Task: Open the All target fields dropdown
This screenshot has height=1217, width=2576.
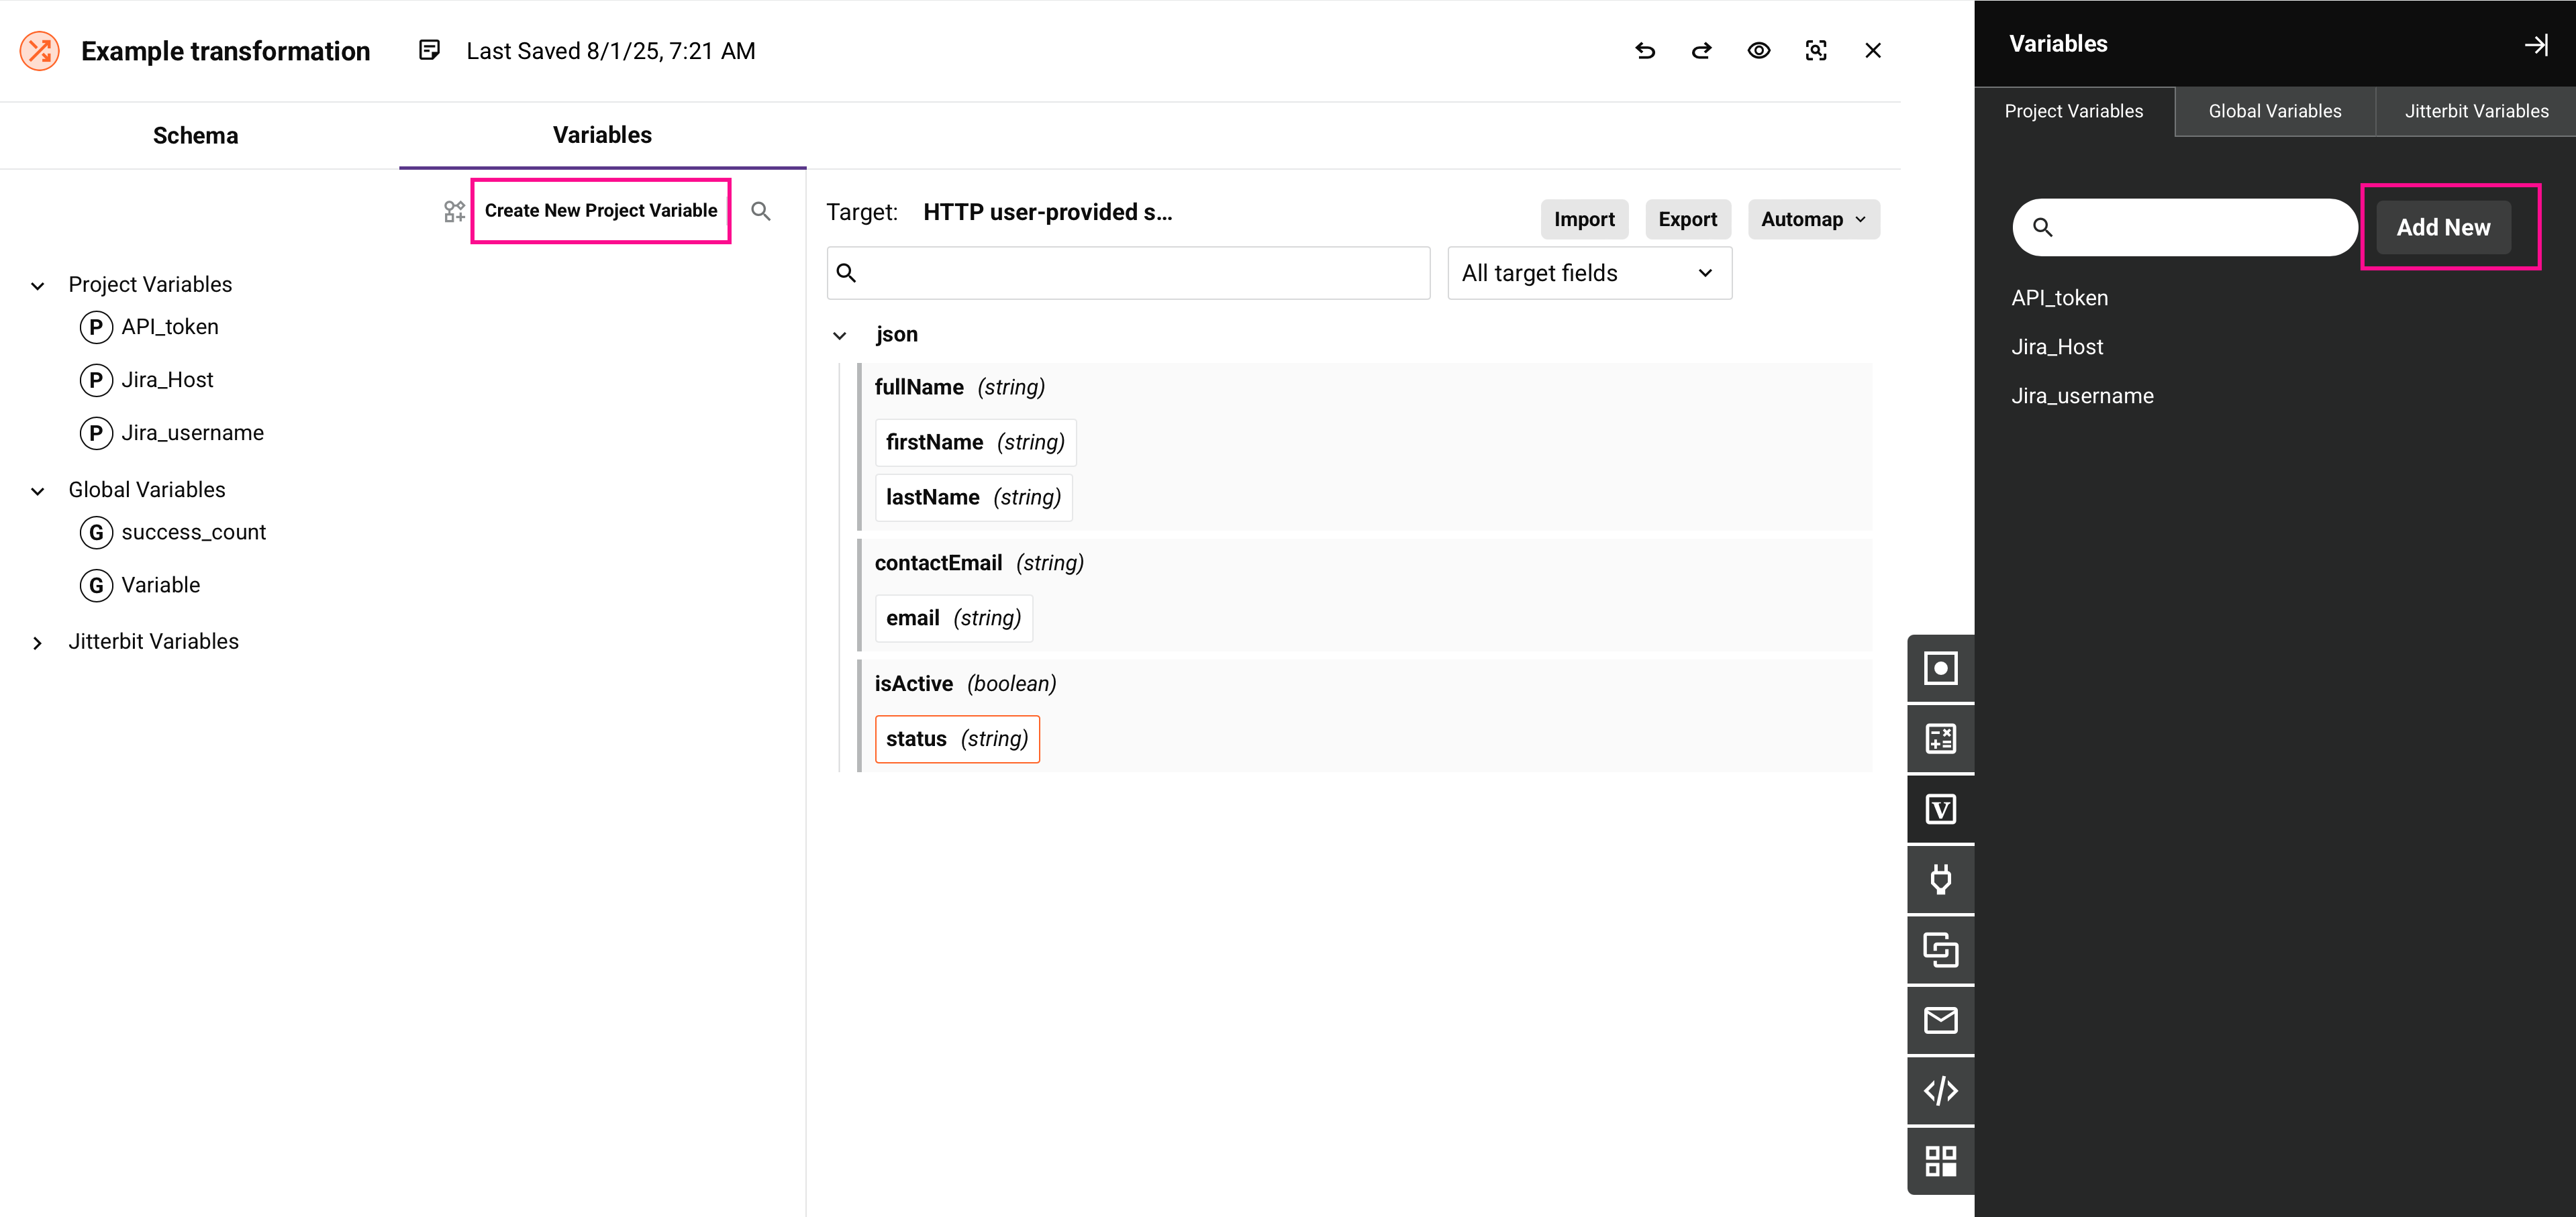Action: (x=1589, y=273)
